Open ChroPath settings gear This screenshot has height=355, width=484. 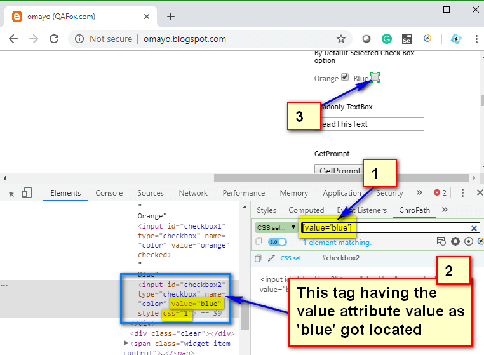pyautogui.click(x=455, y=241)
